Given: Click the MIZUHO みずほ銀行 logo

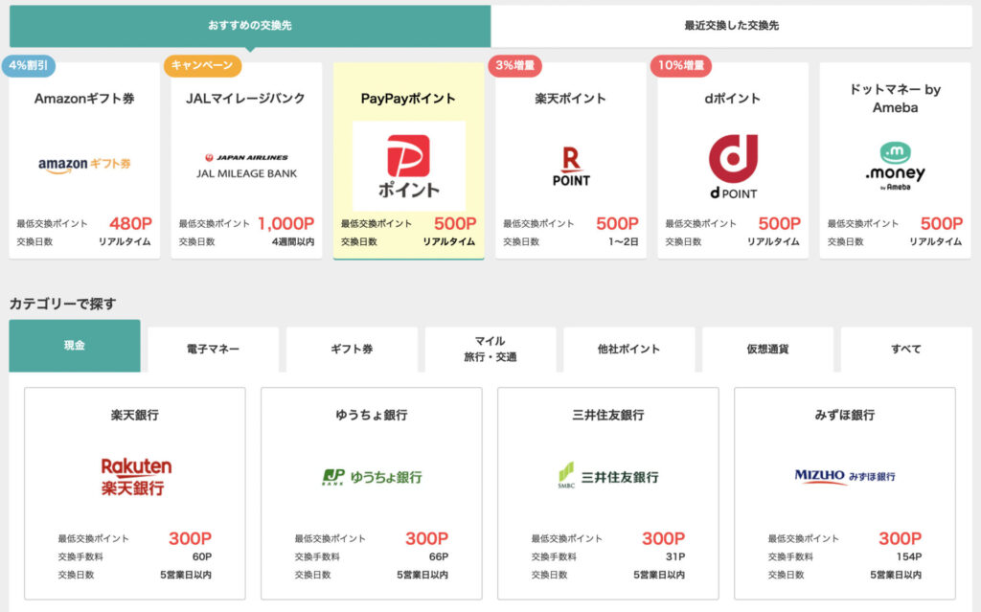Looking at the screenshot, I should click(845, 476).
